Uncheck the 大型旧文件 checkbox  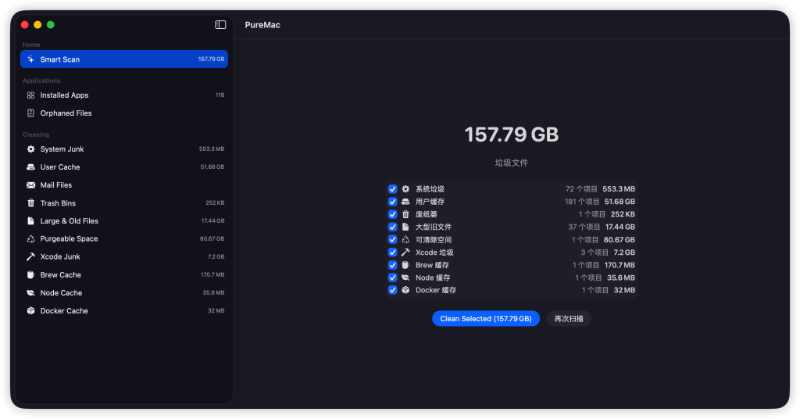393,227
